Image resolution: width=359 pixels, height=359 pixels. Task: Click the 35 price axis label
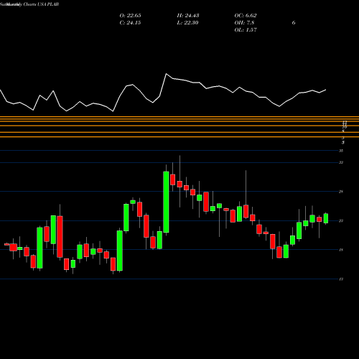click(x=341, y=151)
